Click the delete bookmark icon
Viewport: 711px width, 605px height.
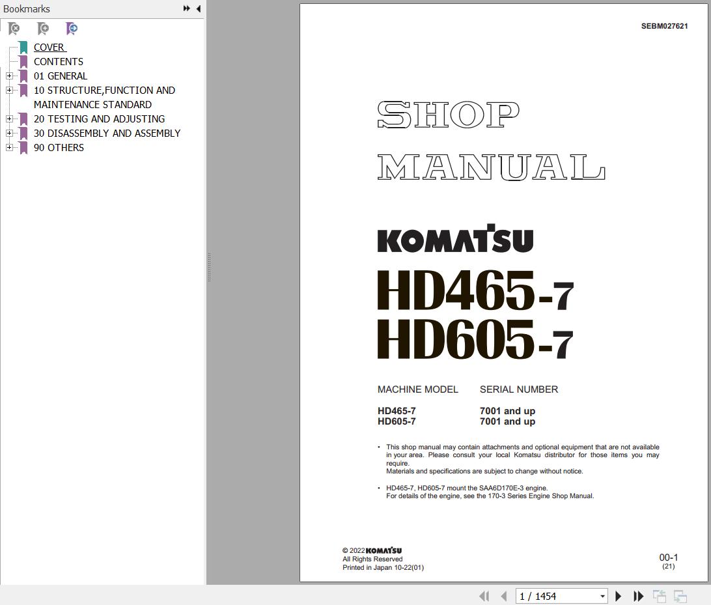pyautogui.click(x=14, y=29)
